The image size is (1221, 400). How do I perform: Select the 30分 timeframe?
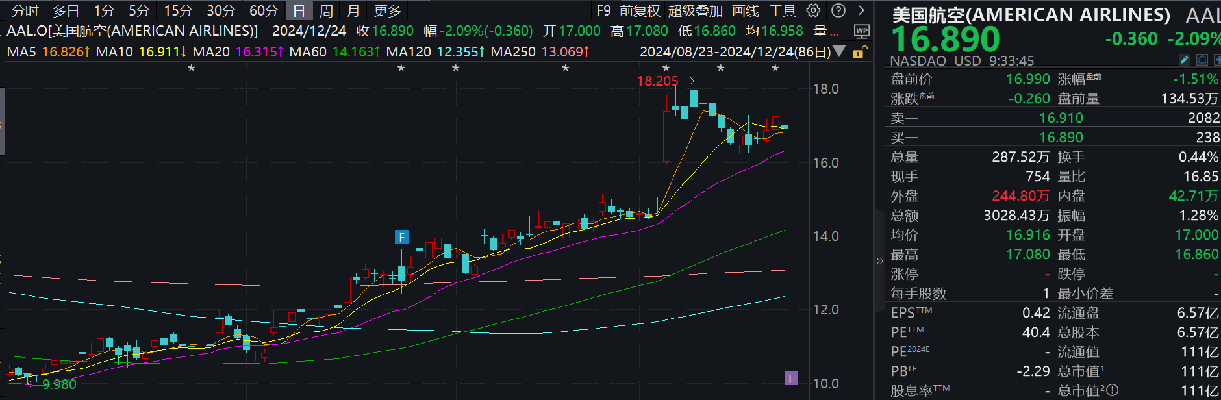point(221,11)
